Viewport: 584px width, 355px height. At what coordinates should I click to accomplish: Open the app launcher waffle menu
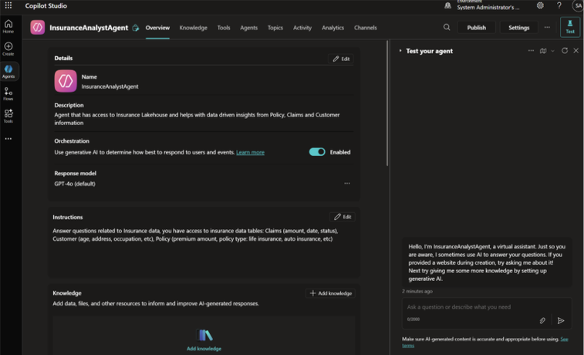(x=8, y=5)
